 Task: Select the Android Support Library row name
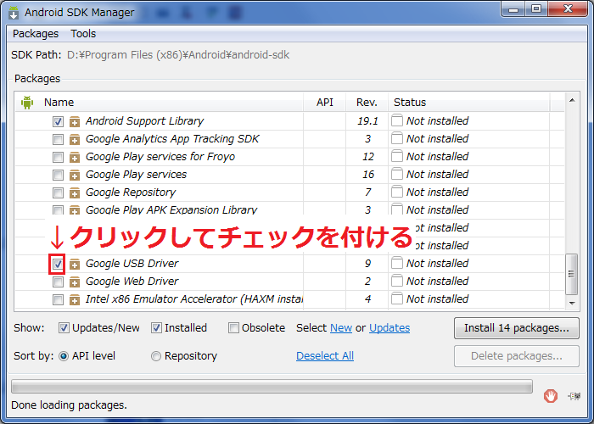(x=145, y=121)
